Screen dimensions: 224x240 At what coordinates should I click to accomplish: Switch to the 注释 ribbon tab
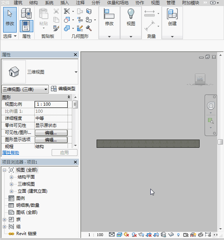(80, 3)
